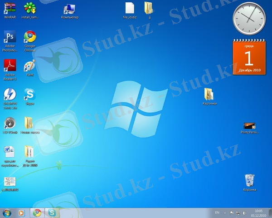
Task: Switch to Skype in the taskbar
Action: [52, 213]
